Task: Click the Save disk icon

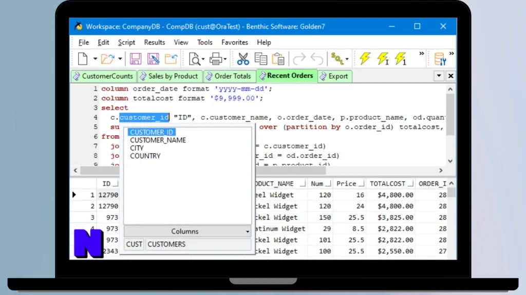Action: [x=136, y=59]
